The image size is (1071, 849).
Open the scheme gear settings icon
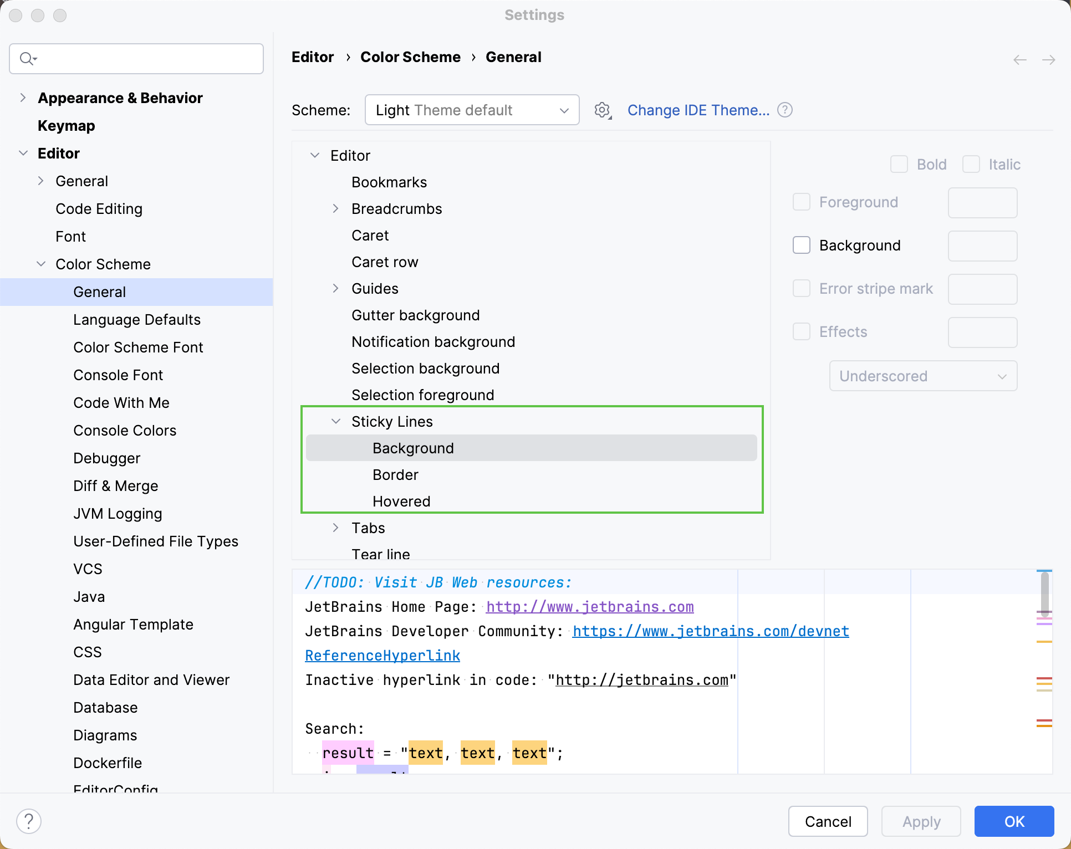tap(602, 110)
